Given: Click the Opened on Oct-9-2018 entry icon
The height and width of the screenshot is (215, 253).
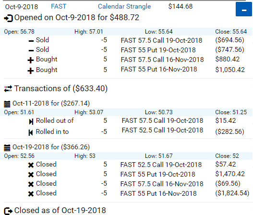Looking at the screenshot, I should pos(8,18).
